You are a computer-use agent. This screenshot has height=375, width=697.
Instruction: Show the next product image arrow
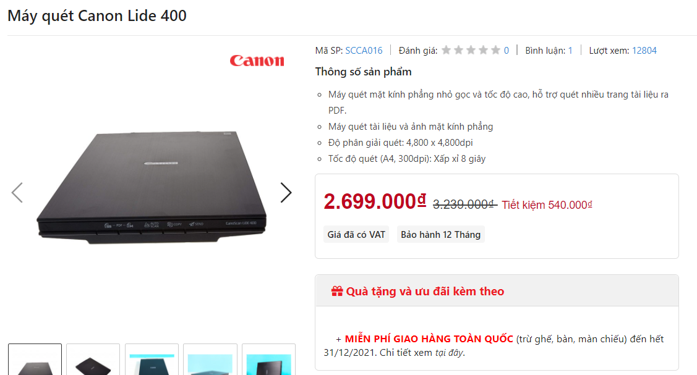point(286,193)
